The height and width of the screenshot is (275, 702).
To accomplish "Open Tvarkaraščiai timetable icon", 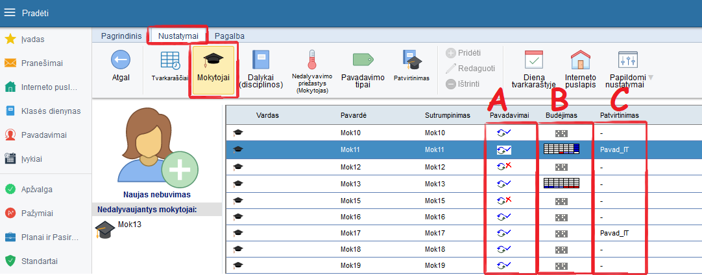I will click(170, 61).
